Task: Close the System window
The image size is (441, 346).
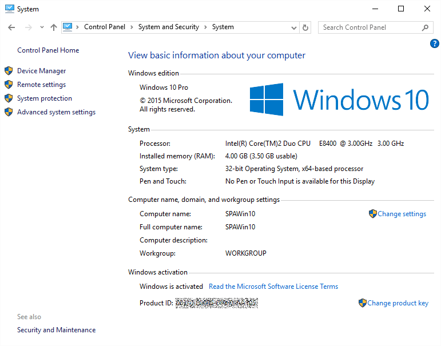Action: pos(427,9)
